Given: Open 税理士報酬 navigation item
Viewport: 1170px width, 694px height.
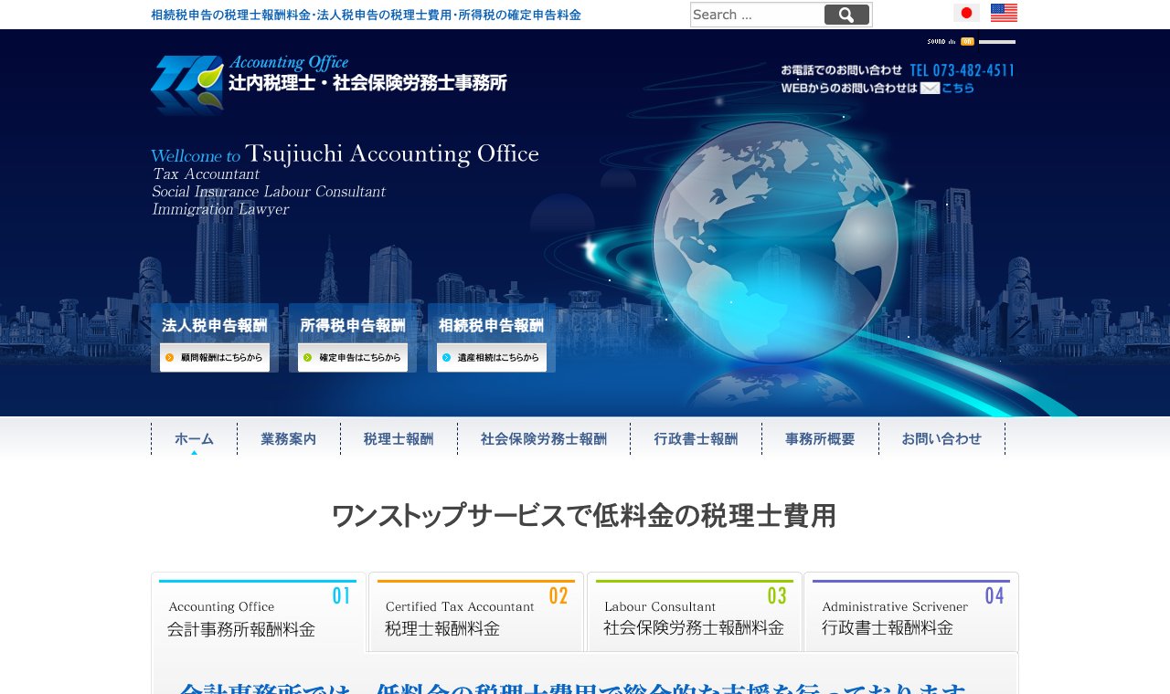Looking at the screenshot, I should click(x=399, y=438).
